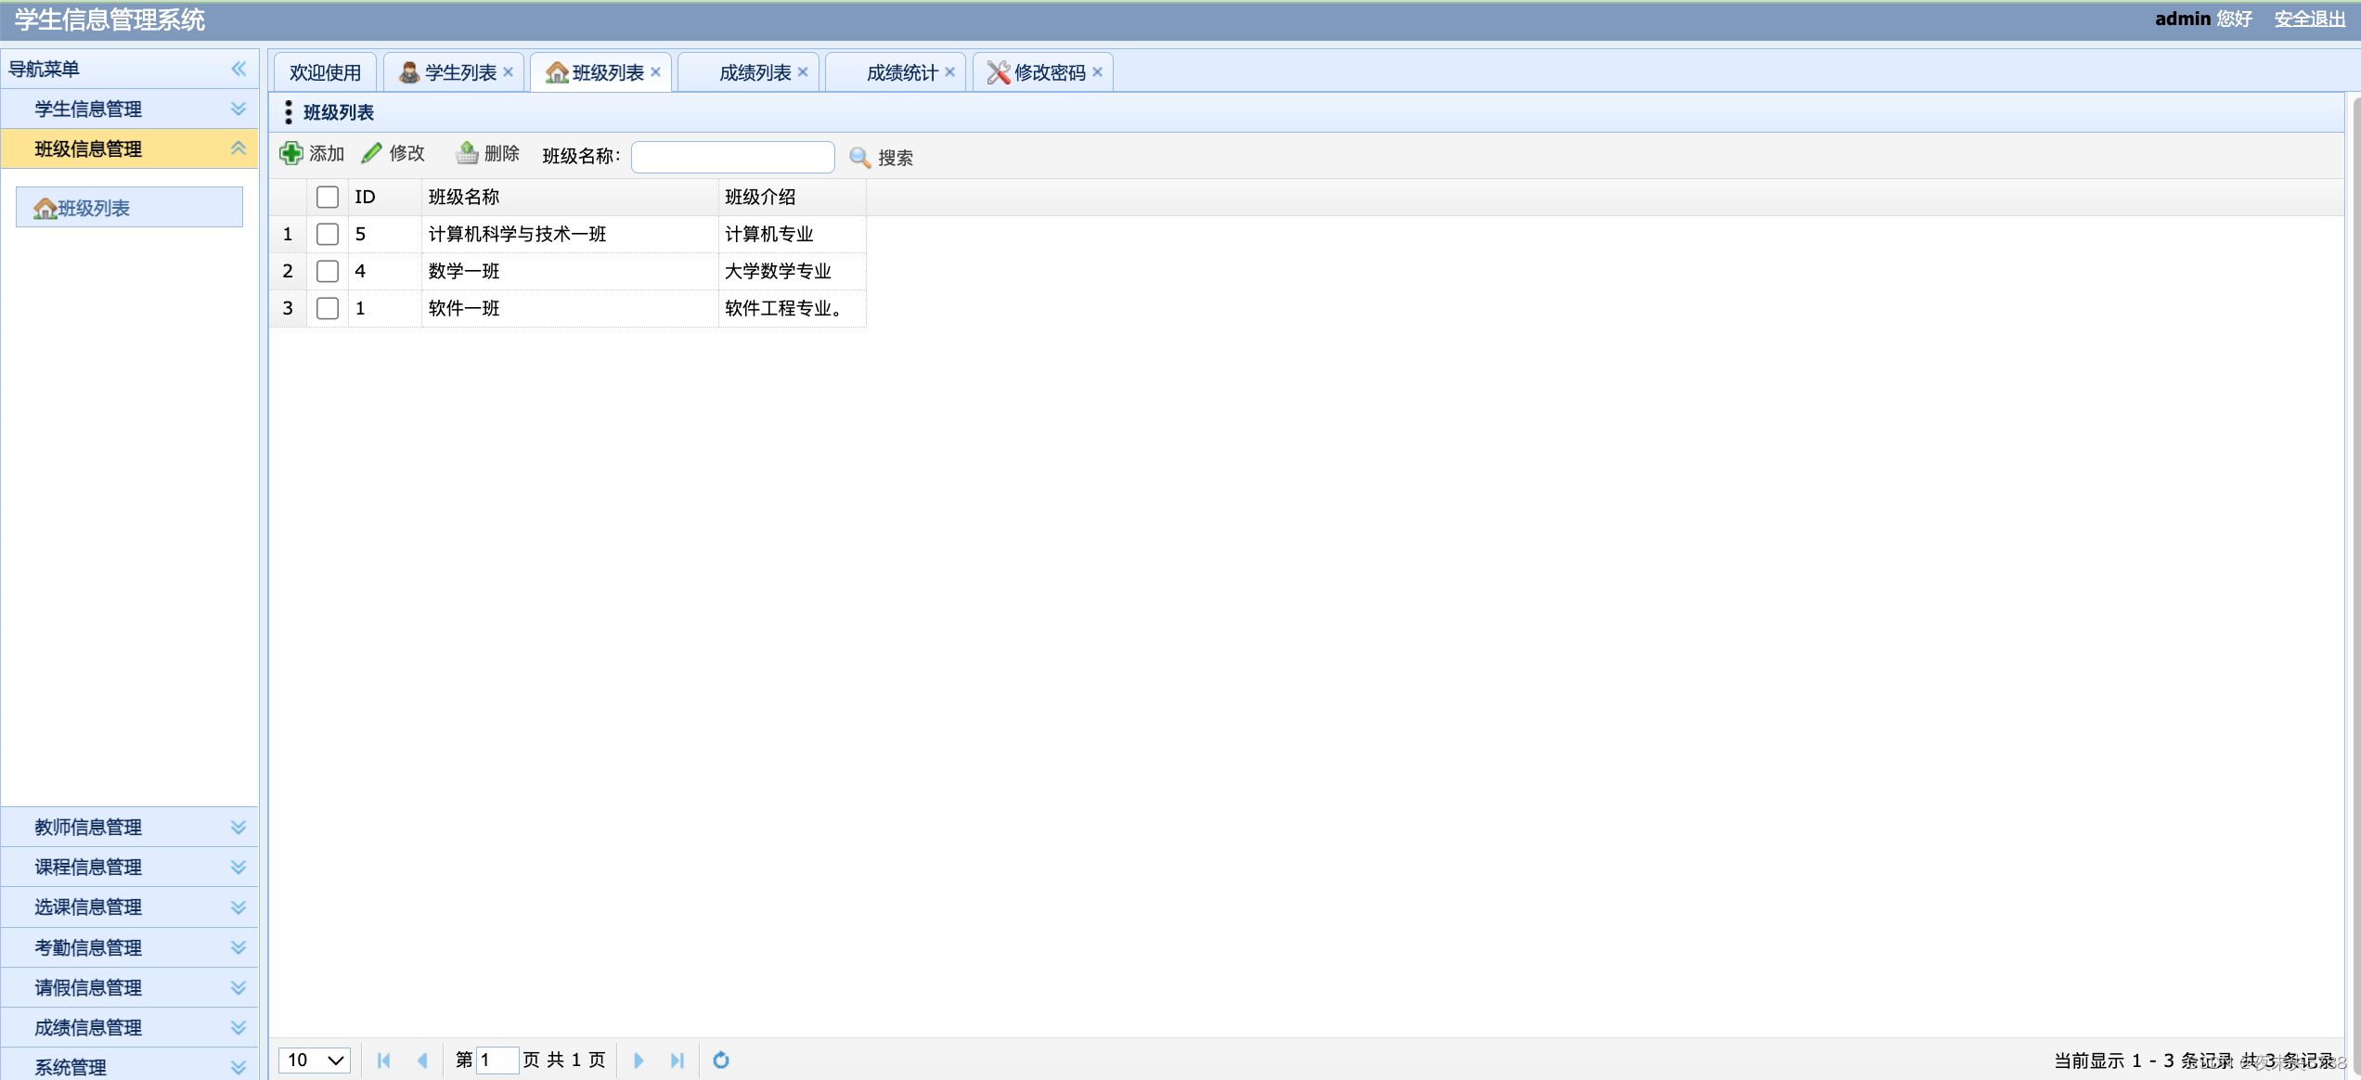Go to next page with arrow icon
The height and width of the screenshot is (1080, 2361).
pyautogui.click(x=639, y=1061)
